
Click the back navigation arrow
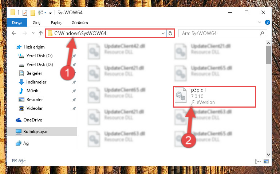point(14,33)
